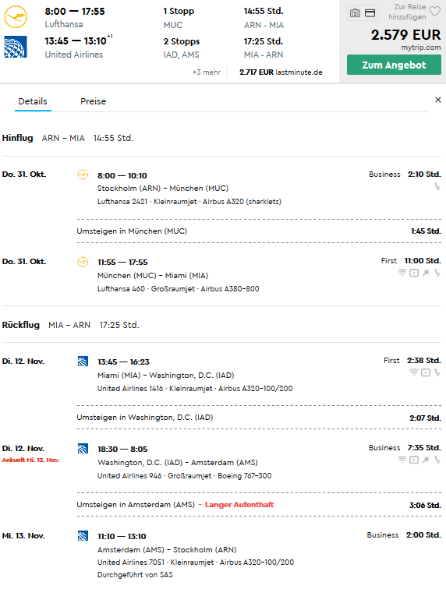Click the Lufthansa logo in the summary header

tap(16, 17)
